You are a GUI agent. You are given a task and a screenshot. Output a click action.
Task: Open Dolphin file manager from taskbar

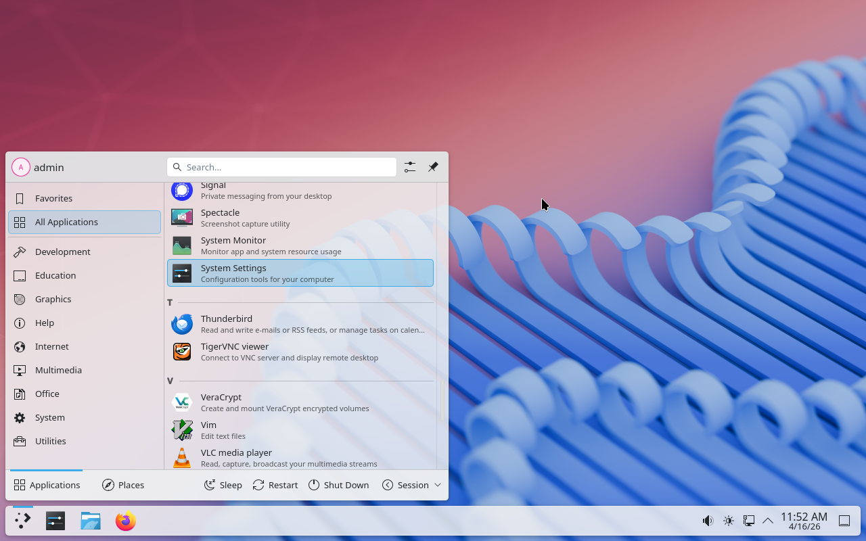(x=90, y=521)
